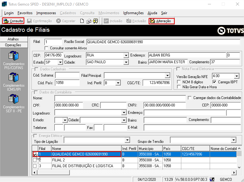Click the CEP 04176-050 field
Image resolution: width=244 pixels, height=182 pixels.
point(54,55)
